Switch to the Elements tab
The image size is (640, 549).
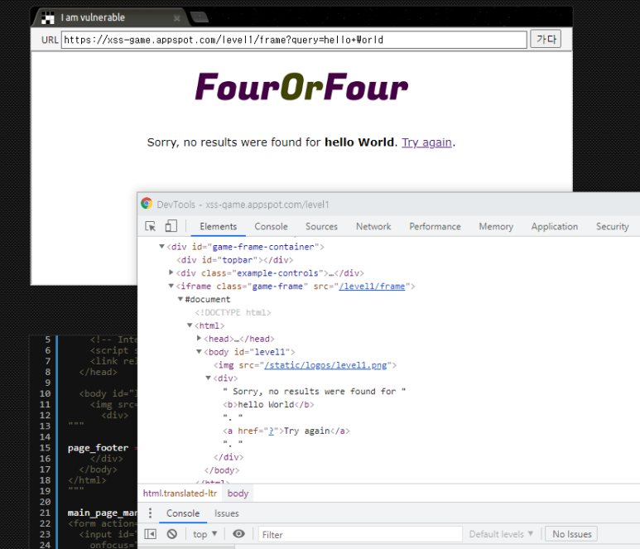(x=219, y=227)
